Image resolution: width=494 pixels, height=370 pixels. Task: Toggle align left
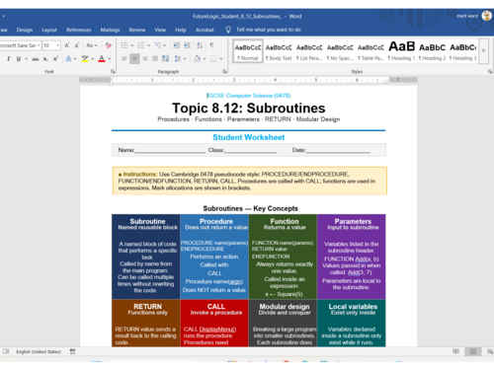124,59
